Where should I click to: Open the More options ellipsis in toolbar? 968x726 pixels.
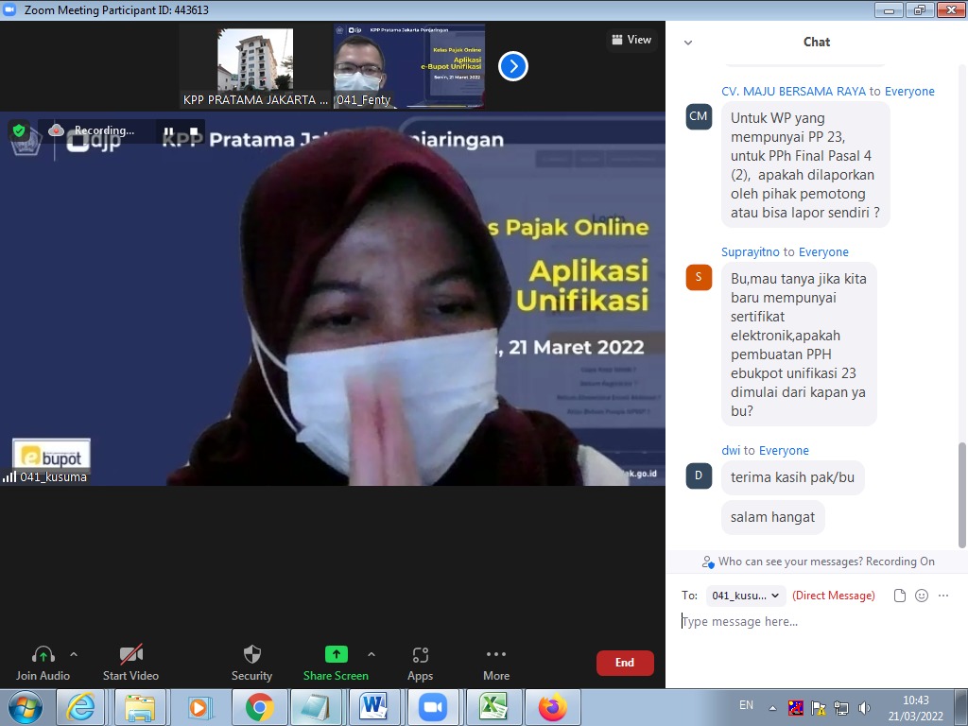496,654
